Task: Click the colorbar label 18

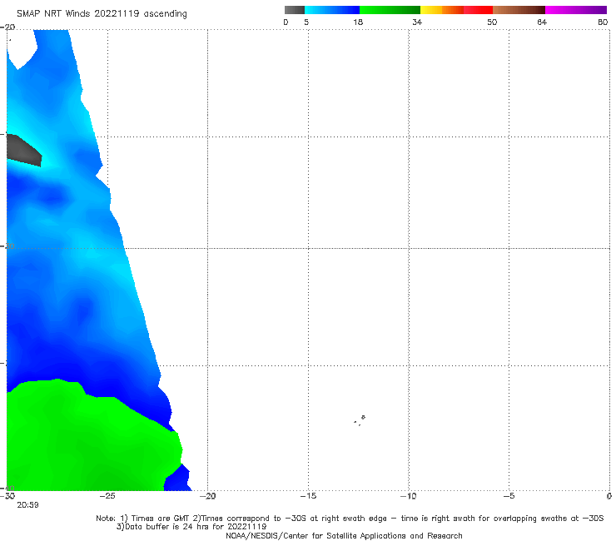Action: (x=358, y=22)
